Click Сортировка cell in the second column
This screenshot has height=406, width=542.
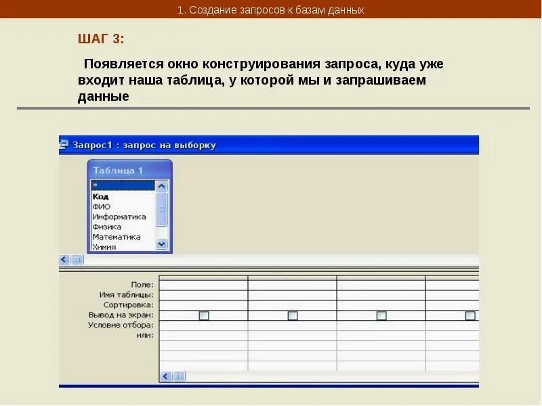[293, 305]
